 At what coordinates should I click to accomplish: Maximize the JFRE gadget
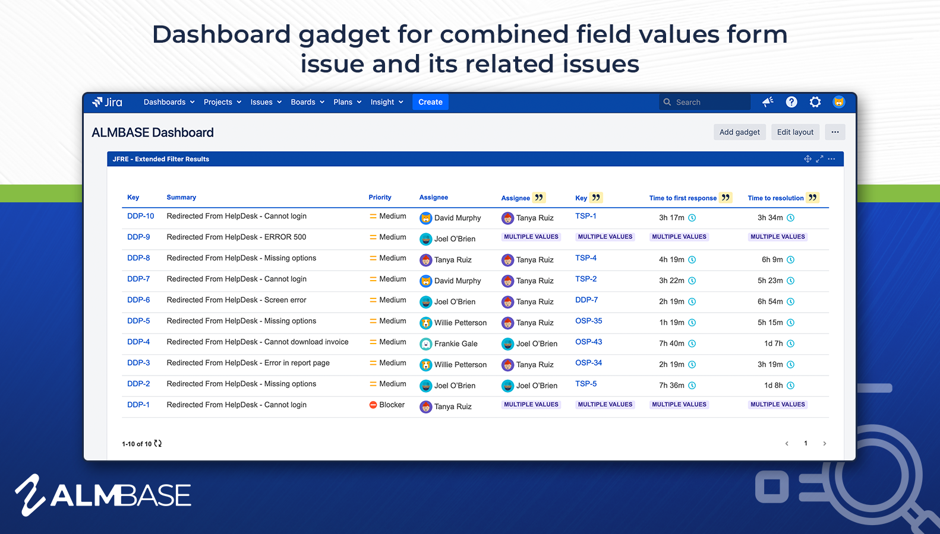tap(819, 159)
